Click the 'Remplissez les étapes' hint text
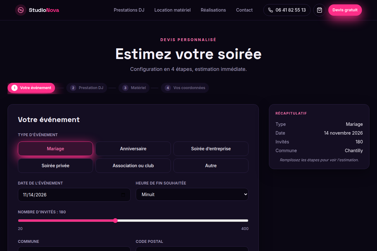Viewport: 377px width, 251px height. tap(319, 160)
